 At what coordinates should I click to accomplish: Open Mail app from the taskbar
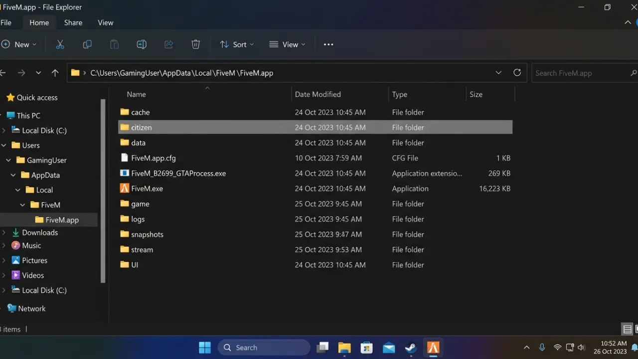pyautogui.click(x=389, y=348)
